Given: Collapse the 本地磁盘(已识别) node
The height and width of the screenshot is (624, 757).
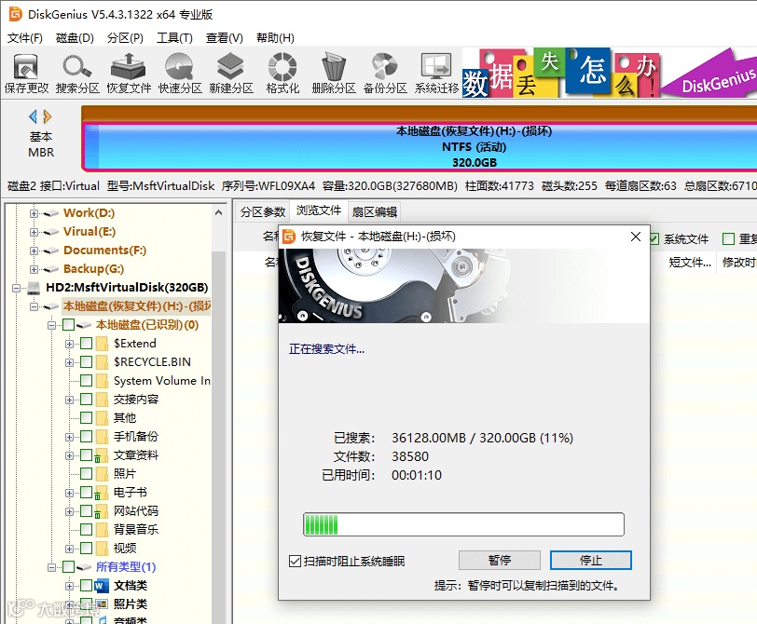Looking at the screenshot, I should click(51, 325).
